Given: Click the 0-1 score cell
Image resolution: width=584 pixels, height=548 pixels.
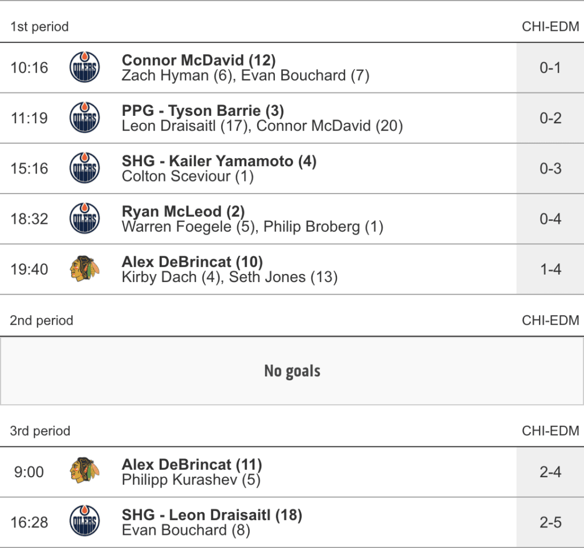Looking at the screenshot, I should click(550, 67).
